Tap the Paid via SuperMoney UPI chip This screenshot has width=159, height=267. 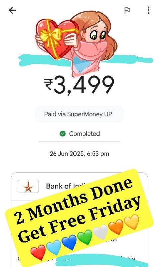click(79, 114)
